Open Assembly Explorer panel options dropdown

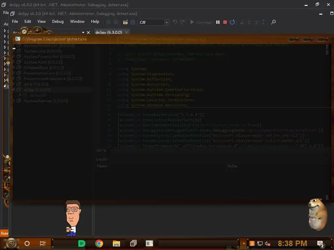pos(83,33)
